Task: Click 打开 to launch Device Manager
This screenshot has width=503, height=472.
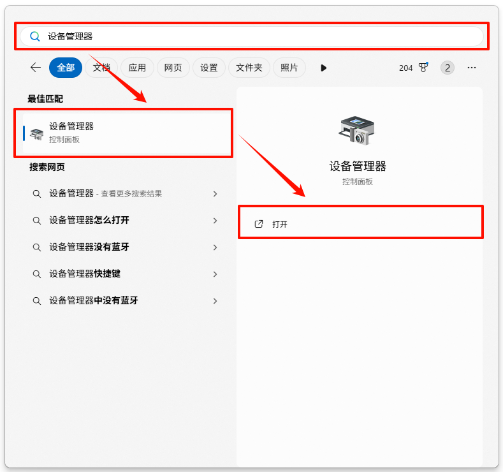Action: (280, 225)
